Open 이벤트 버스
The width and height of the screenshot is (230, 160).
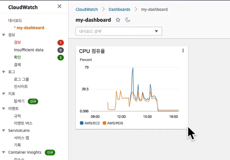(23, 123)
